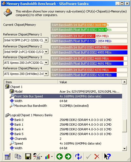This screenshot has width=131, height=162.
Task: Click the 64-bit Width value under Chipset 1
Action: click(x=63, y=101)
